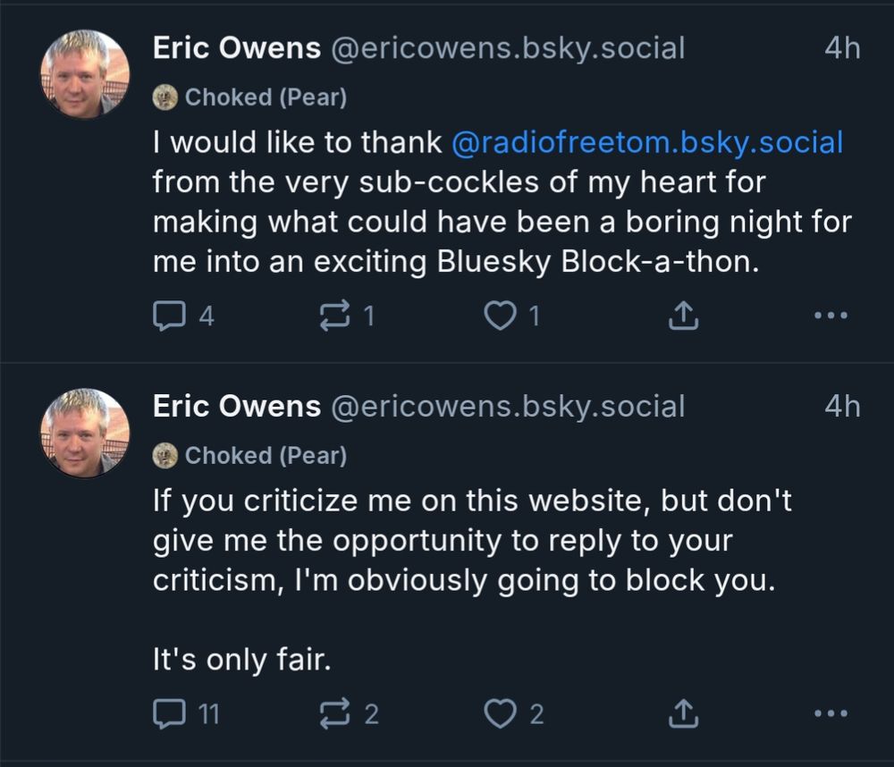Viewport: 894px width, 767px height.
Task: Like the second post using the heart icon
Action: 502,713
